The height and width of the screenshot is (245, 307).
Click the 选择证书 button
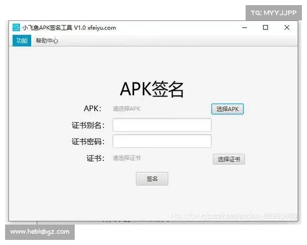pos(229,159)
